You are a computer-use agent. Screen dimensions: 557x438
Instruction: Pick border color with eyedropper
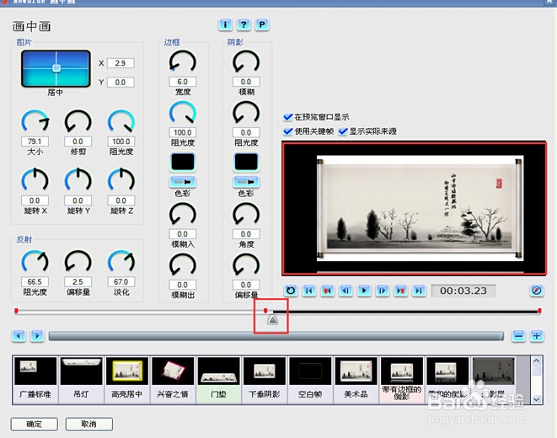[183, 182]
